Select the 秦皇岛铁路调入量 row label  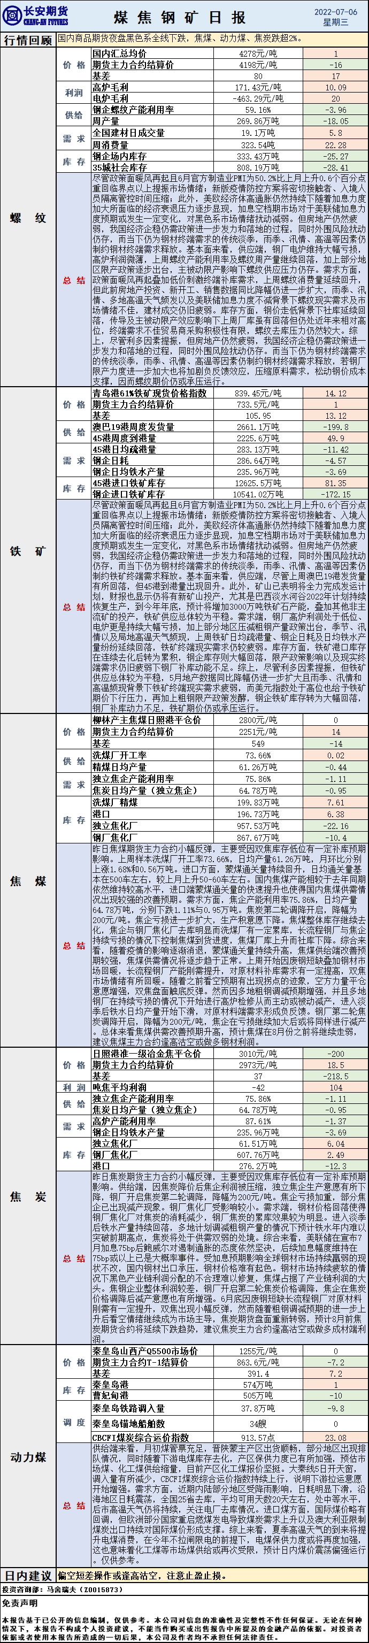(129, 1408)
